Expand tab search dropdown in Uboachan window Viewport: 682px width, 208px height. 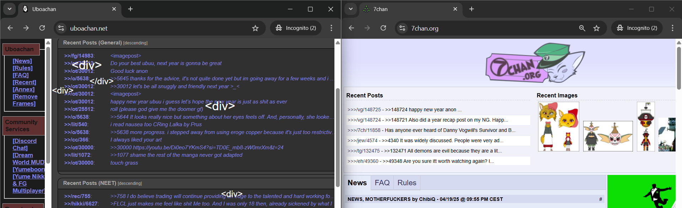[x=10, y=9]
